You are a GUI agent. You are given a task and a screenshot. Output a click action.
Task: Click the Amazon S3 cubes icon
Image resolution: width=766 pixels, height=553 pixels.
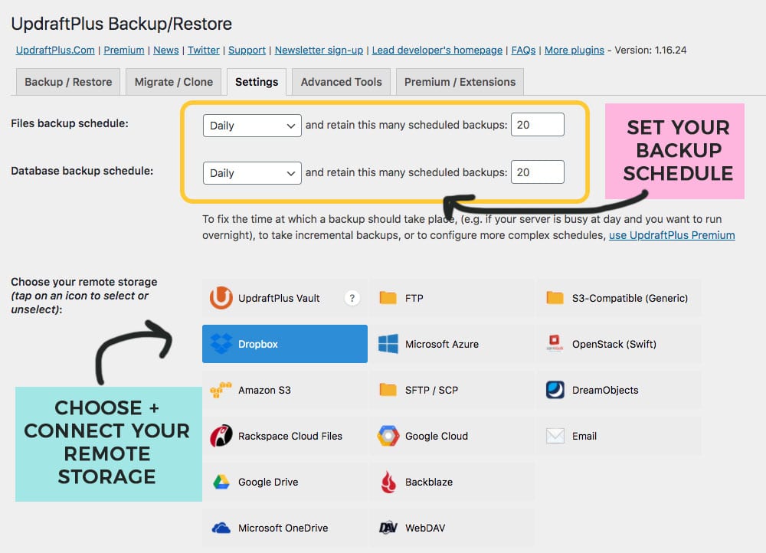click(221, 390)
